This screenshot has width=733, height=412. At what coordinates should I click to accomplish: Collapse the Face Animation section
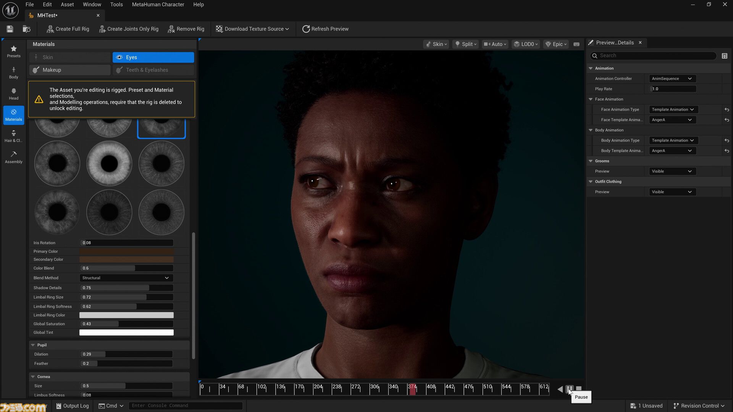pos(591,99)
